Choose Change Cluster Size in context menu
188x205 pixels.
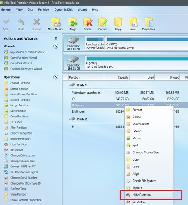(x=149, y=152)
